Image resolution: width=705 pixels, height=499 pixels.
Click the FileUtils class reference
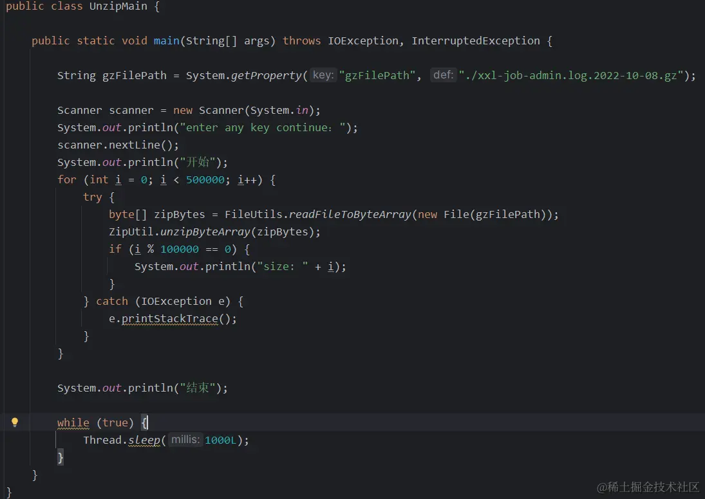(254, 214)
